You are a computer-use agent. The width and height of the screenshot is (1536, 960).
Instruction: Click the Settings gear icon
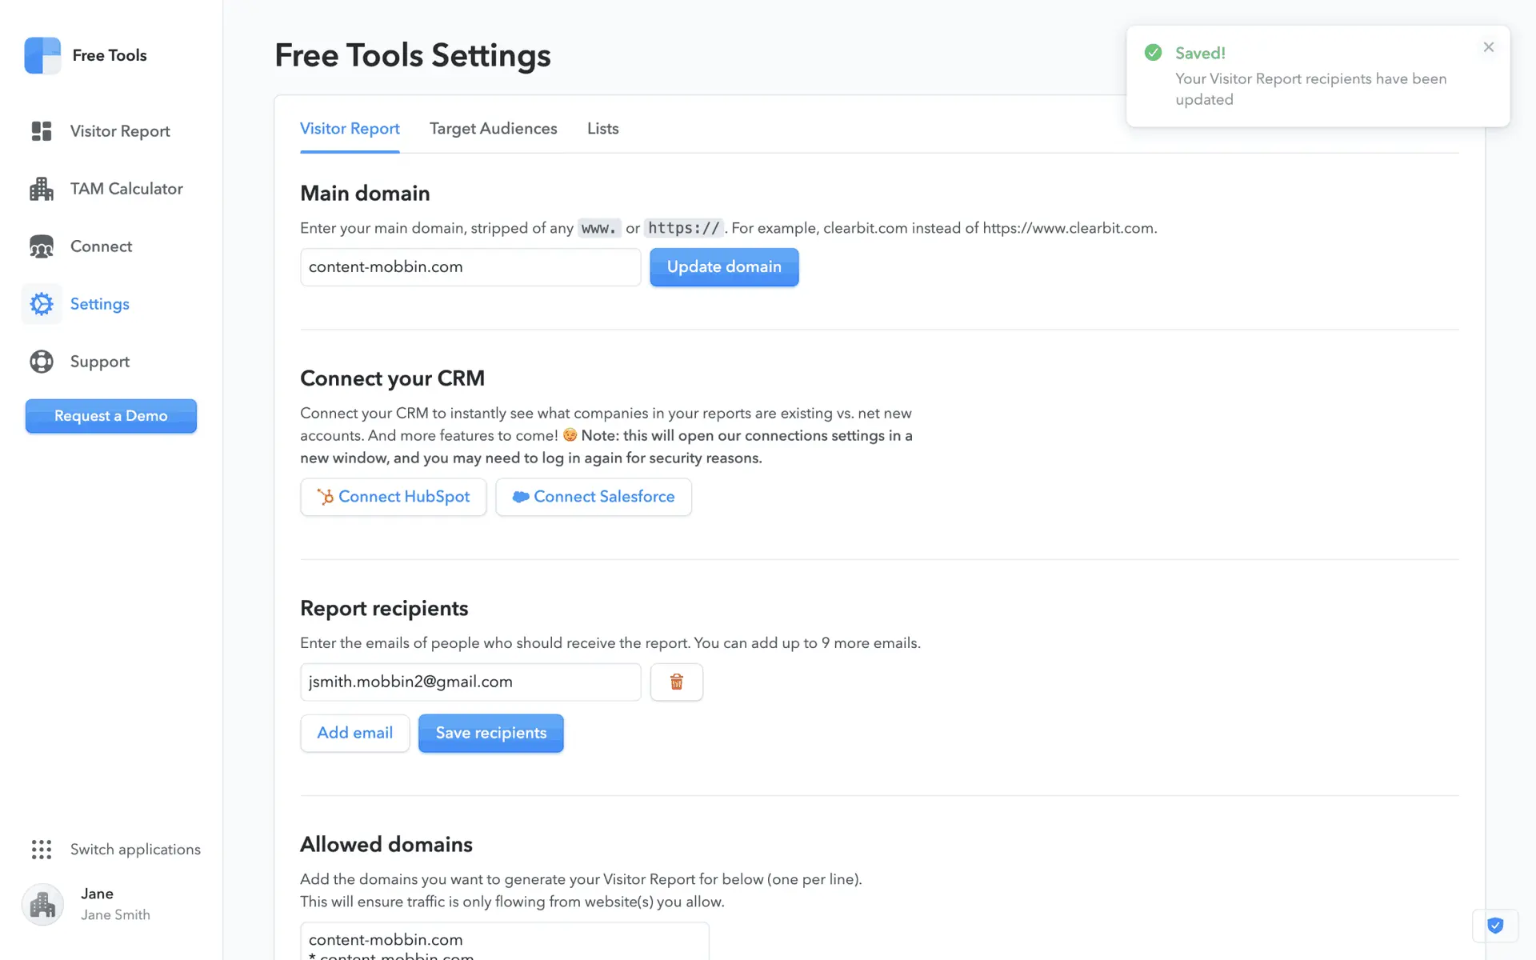point(42,304)
